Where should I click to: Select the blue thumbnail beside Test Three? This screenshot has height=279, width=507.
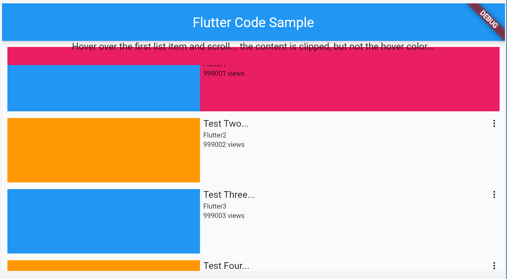coord(104,221)
